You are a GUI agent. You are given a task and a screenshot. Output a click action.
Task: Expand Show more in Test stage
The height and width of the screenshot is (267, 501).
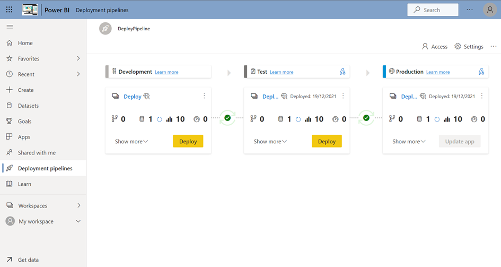tap(270, 142)
